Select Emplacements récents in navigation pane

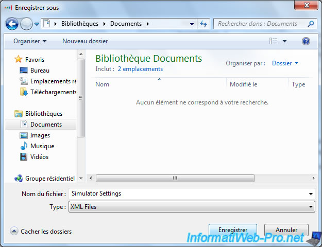[x=54, y=81]
